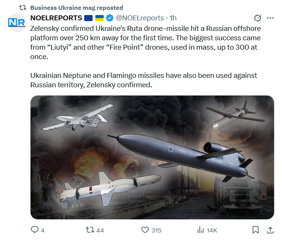
Task: Click the 315 likes count
Action: [x=156, y=230]
